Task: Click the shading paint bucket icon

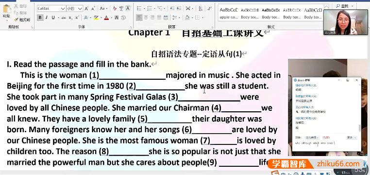Action: point(187,17)
